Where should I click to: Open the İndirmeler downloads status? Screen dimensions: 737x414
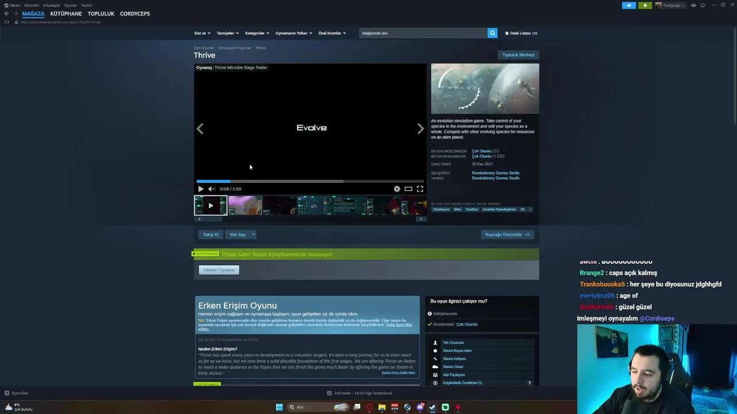point(360,393)
